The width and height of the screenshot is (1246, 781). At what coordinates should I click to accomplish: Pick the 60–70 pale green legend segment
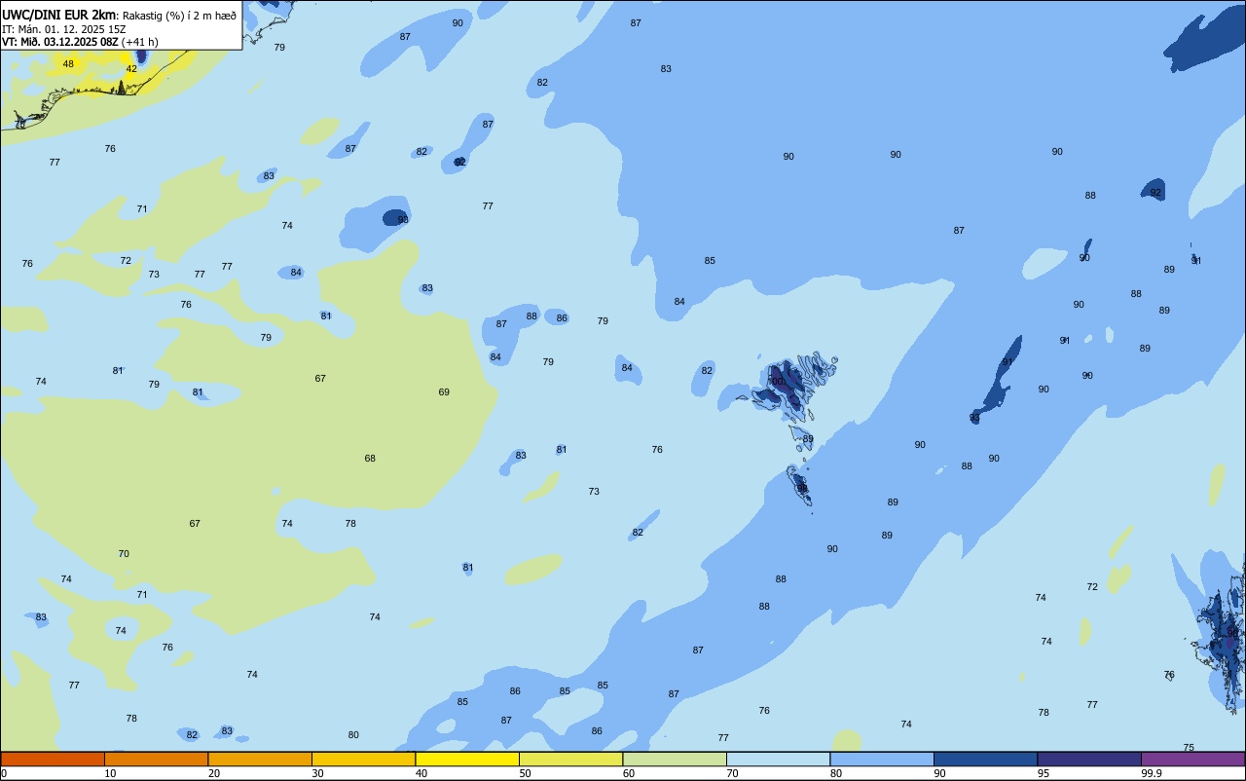(675, 759)
